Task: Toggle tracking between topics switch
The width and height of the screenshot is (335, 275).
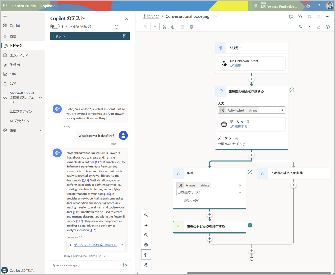Action: (55, 27)
